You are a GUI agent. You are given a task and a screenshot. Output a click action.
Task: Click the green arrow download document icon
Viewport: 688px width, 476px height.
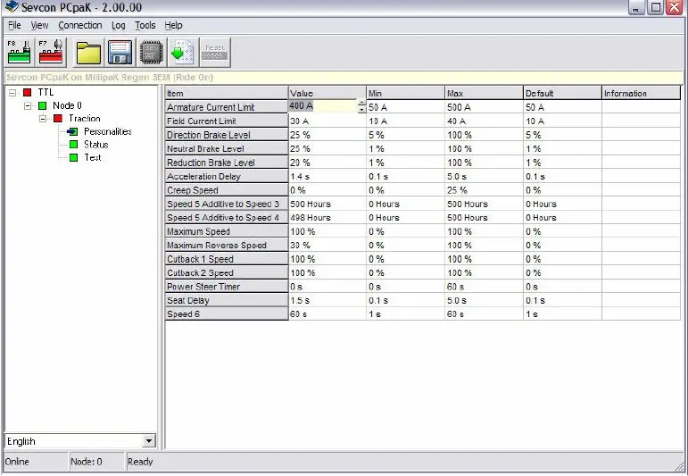[x=184, y=53]
